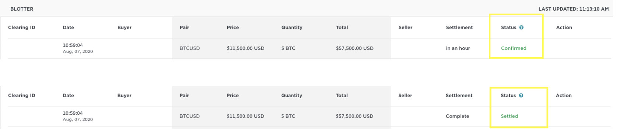Click the Buyer column header in top table
Image resolution: width=617 pixels, height=132 pixels.
click(x=124, y=27)
